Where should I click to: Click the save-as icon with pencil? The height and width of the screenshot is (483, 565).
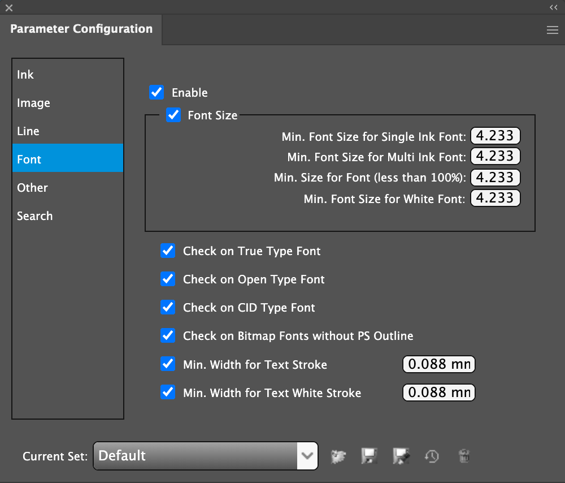[401, 456]
